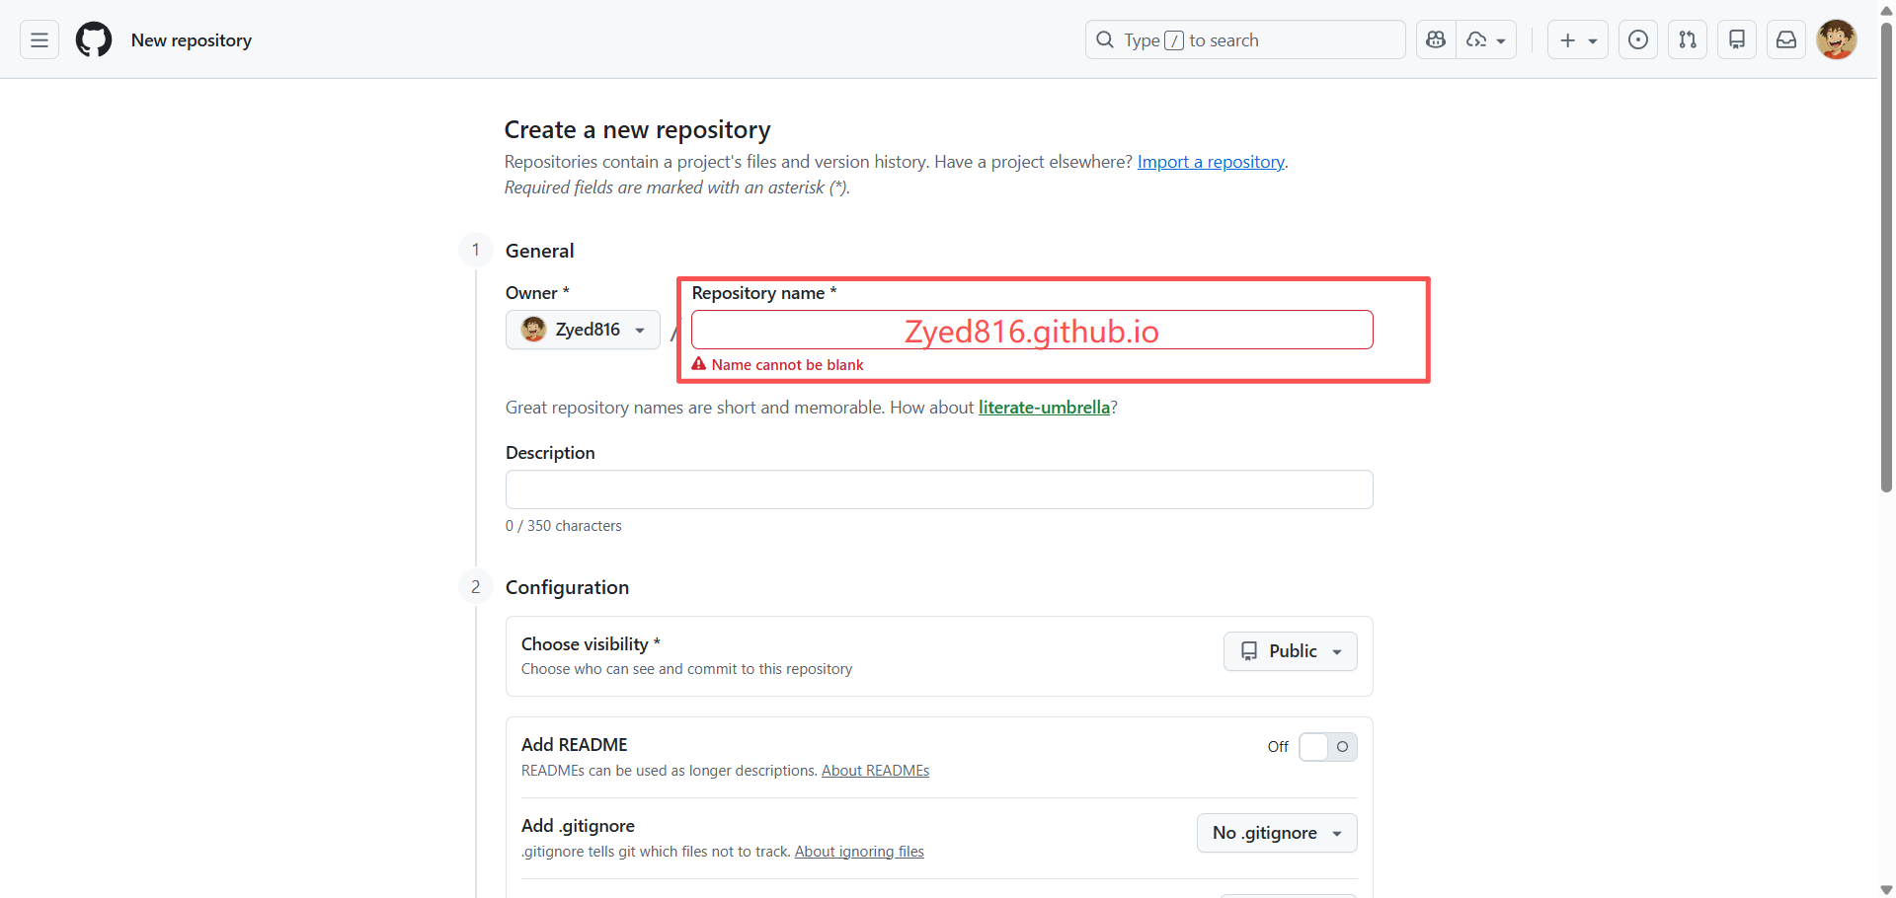1896x898 pixels.
Task: Focus the Repository name input field
Action: pos(1032,330)
